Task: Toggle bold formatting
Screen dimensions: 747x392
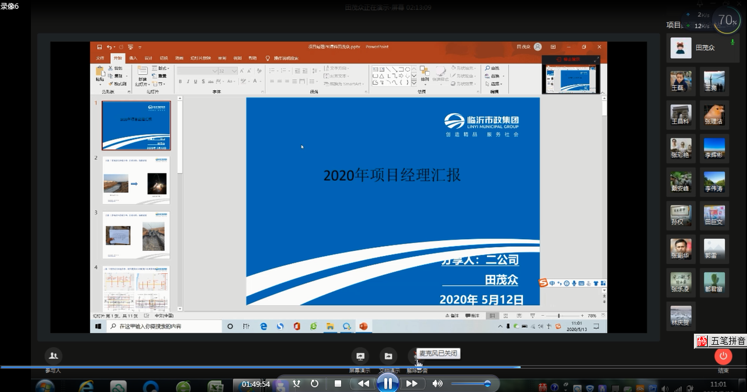Action: [181, 81]
